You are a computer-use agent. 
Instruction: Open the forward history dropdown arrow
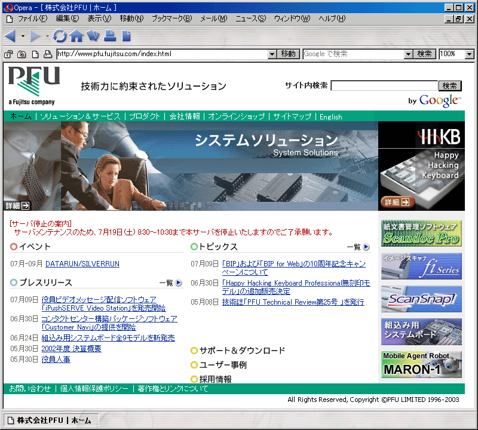click(47, 36)
